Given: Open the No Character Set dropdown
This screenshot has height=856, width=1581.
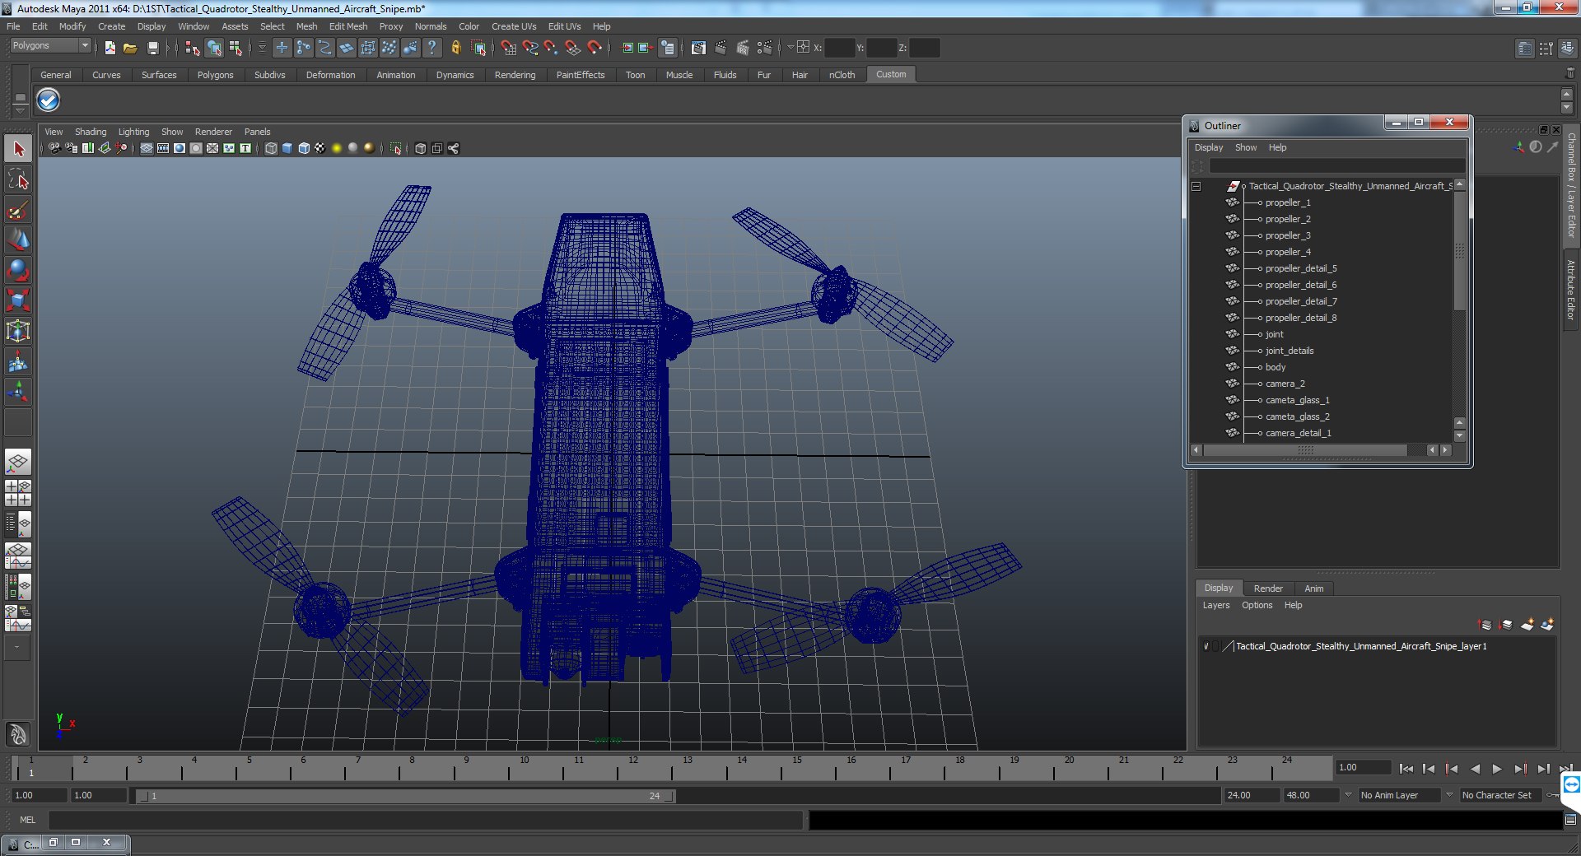Looking at the screenshot, I should (1499, 795).
